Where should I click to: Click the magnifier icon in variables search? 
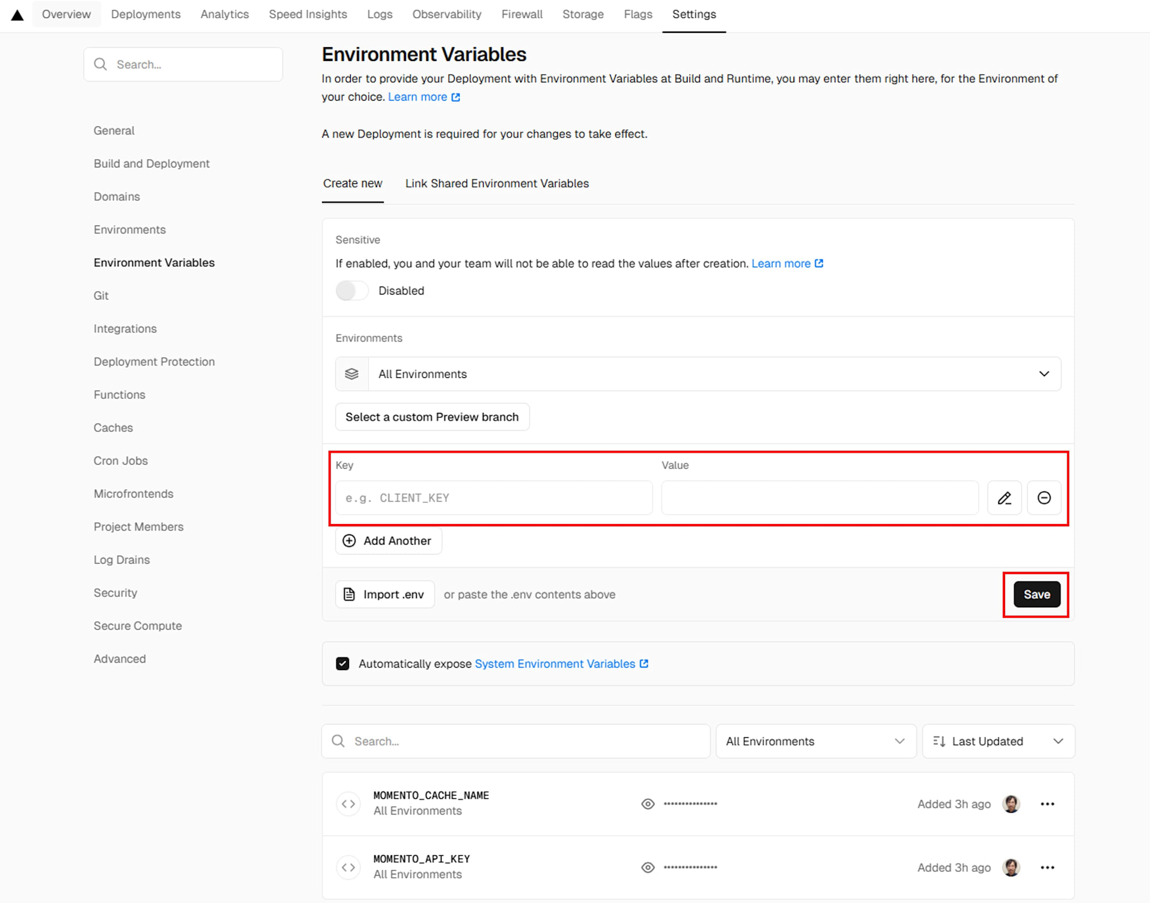339,741
